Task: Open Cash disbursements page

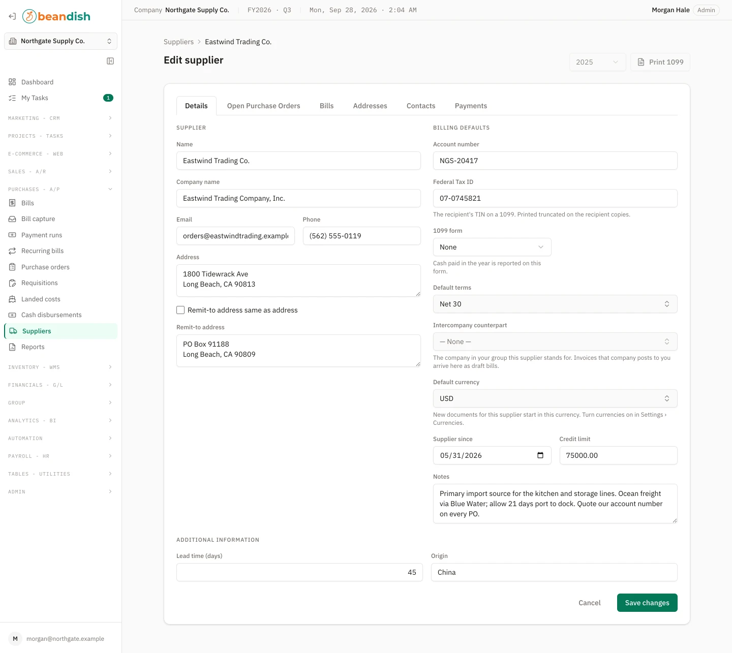Action: (60, 315)
